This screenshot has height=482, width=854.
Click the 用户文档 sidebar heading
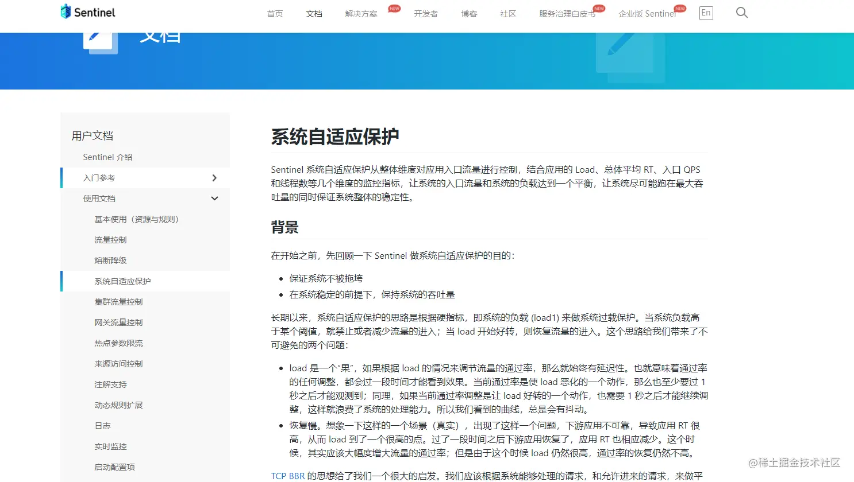92,136
